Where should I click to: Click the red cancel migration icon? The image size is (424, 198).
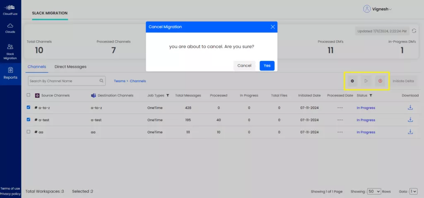[x=380, y=81]
